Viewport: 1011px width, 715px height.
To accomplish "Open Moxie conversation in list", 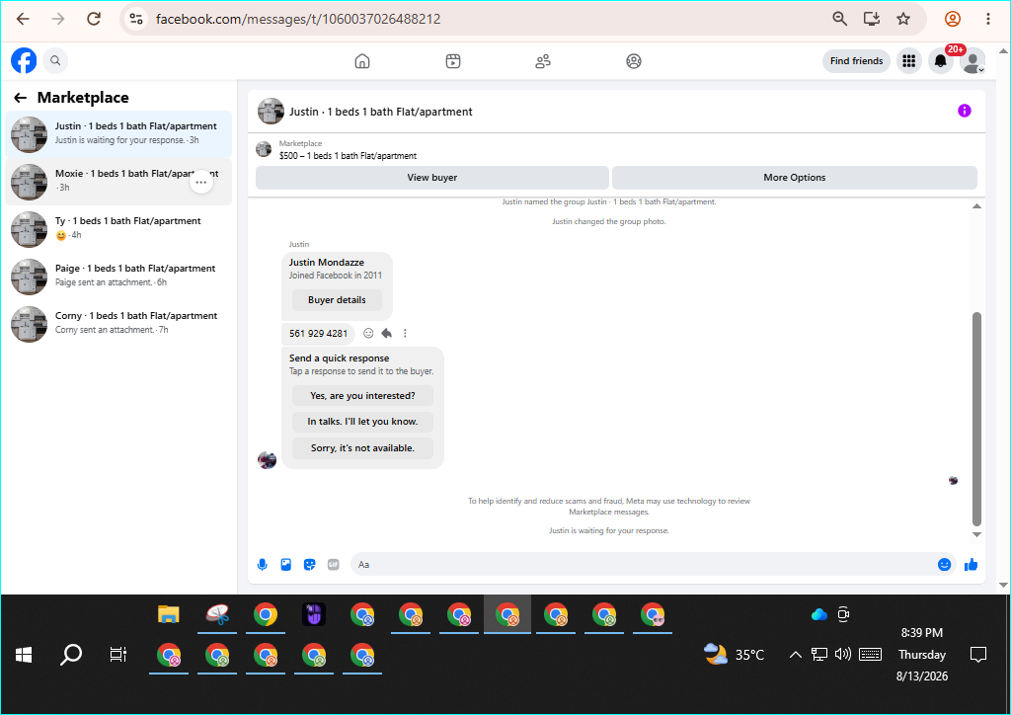I will coord(118,182).
